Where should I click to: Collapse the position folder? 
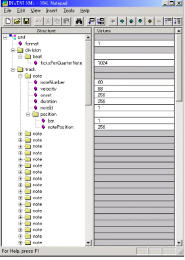pos(28,114)
